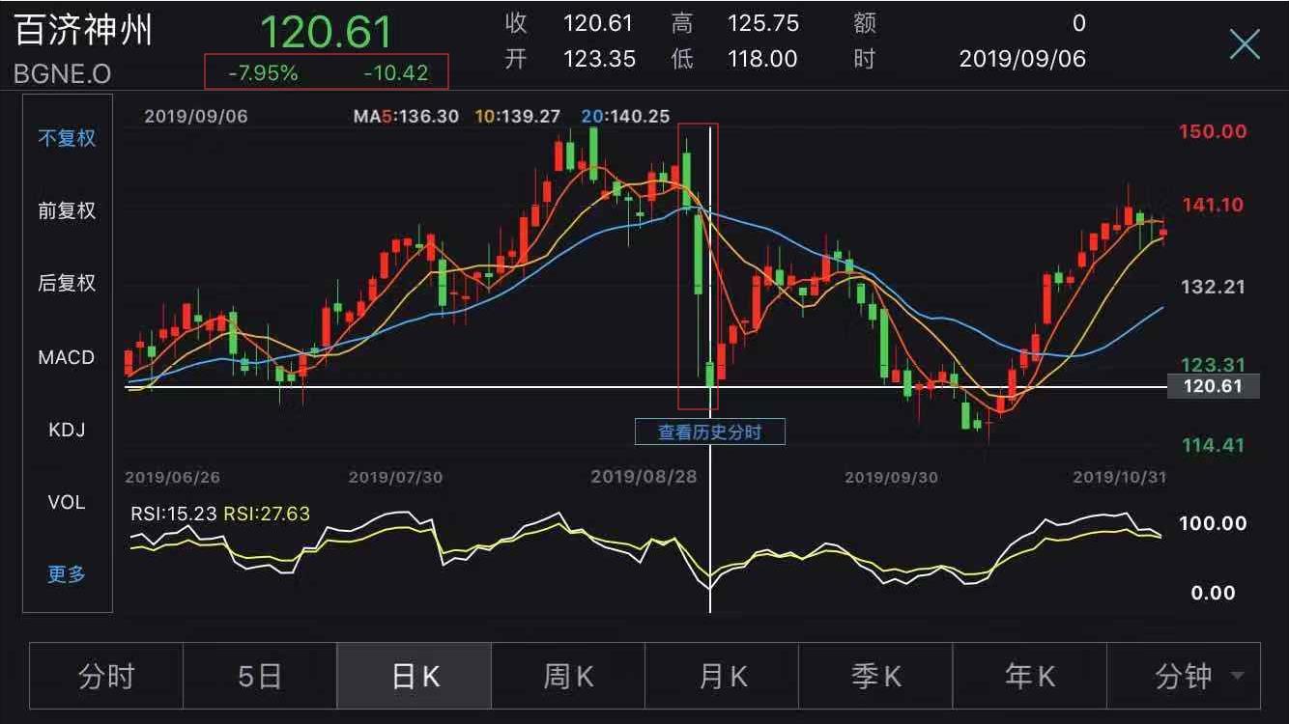Switch indicator to VOL
The image size is (1289, 724).
[67, 502]
